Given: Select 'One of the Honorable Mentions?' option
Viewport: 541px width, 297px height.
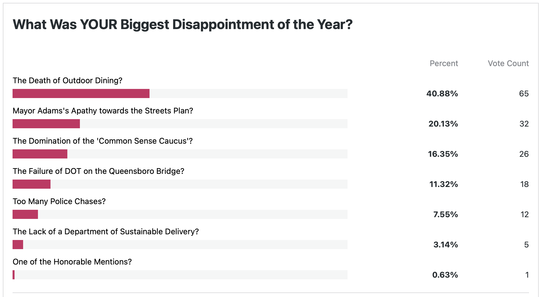Looking at the screenshot, I should [x=72, y=262].
